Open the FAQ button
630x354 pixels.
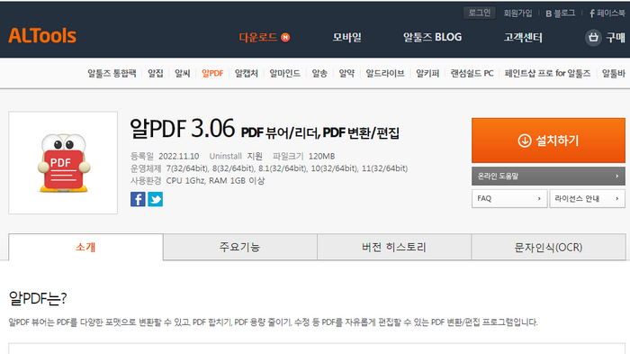coord(509,198)
